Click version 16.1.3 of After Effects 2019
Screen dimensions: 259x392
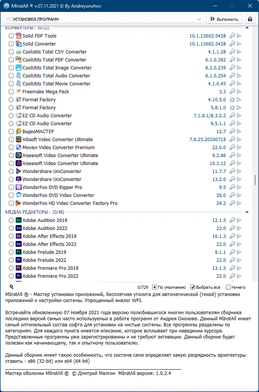219,236
